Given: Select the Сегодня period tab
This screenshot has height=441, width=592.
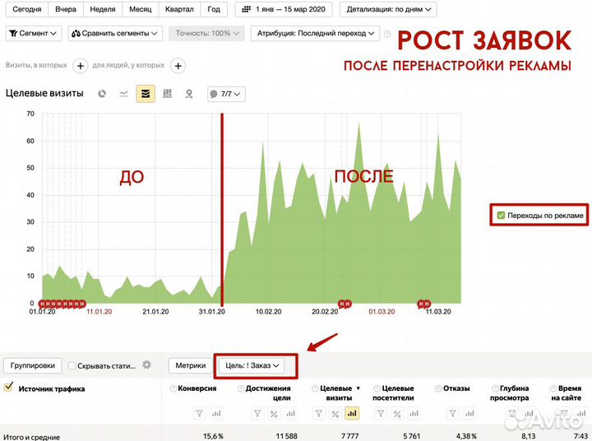Looking at the screenshot, I should tap(27, 9).
